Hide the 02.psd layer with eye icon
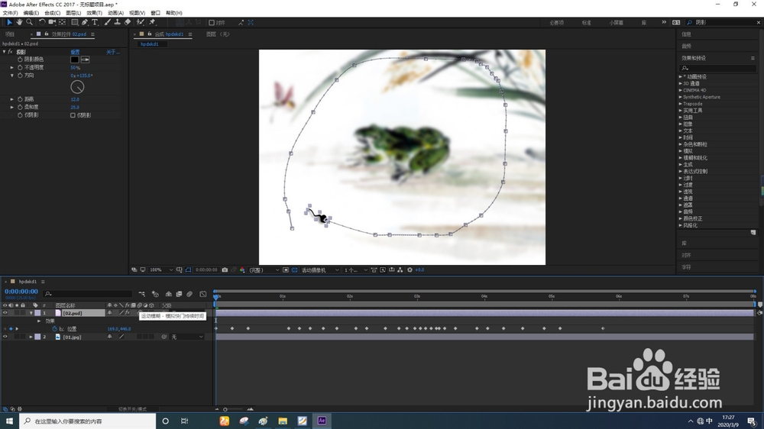Viewport: 764px width, 429px height. (x=5, y=313)
